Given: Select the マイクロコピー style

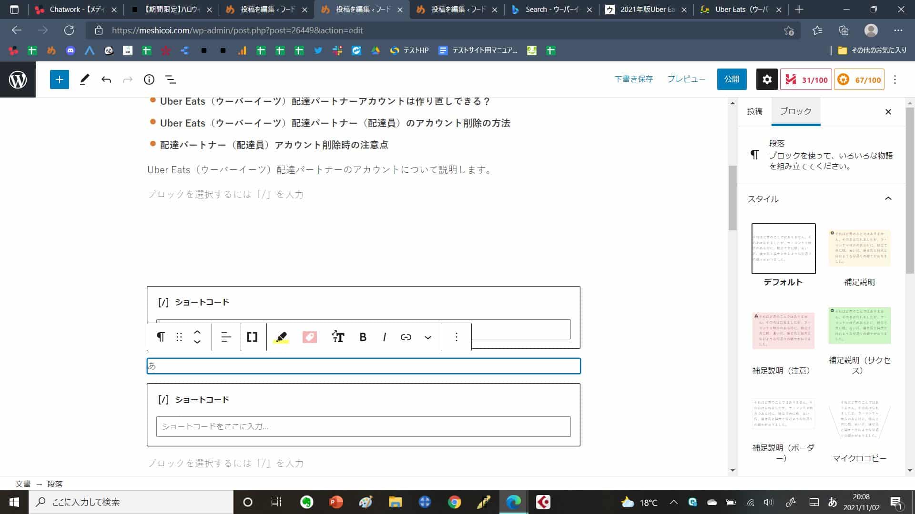Looking at the screenshot, I should point(859,420).
